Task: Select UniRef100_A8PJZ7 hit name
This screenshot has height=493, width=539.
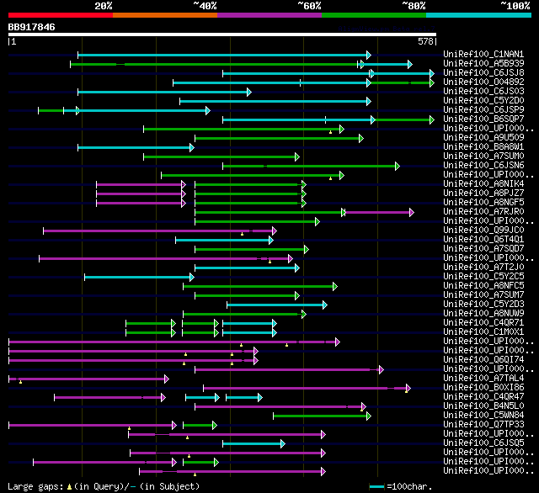Action: click(x=483, y=193)
